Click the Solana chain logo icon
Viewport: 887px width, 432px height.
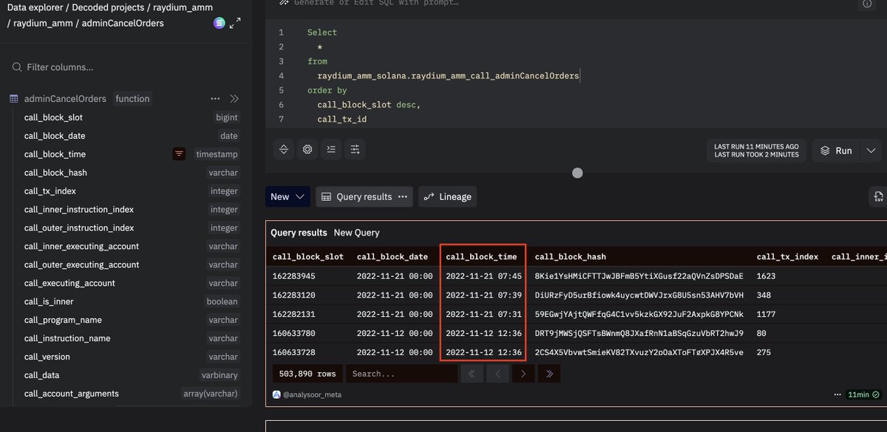(x=220, y=24)
